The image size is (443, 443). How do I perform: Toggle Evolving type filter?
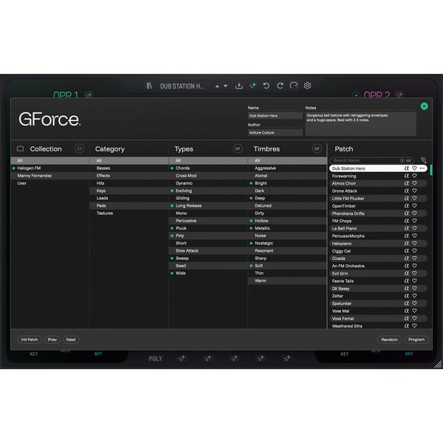(208, 190)
